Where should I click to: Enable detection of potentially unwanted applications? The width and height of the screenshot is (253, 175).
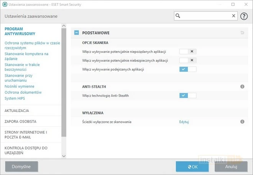pos(188,51)
